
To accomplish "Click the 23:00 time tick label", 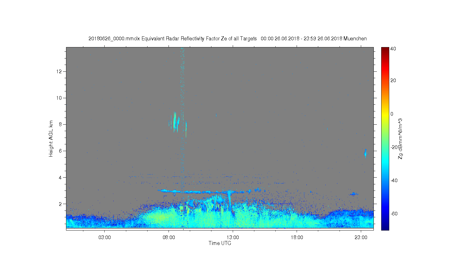I will 361,238.
